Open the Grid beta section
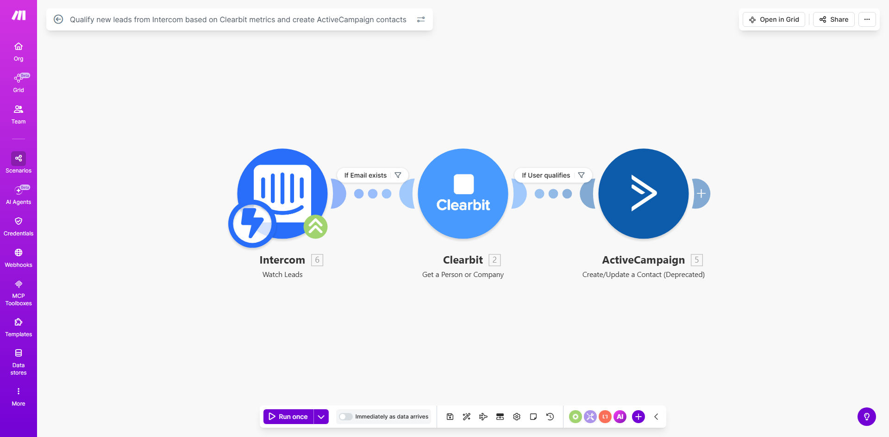Viewport: 889px width, 437px height. (19, 83)
